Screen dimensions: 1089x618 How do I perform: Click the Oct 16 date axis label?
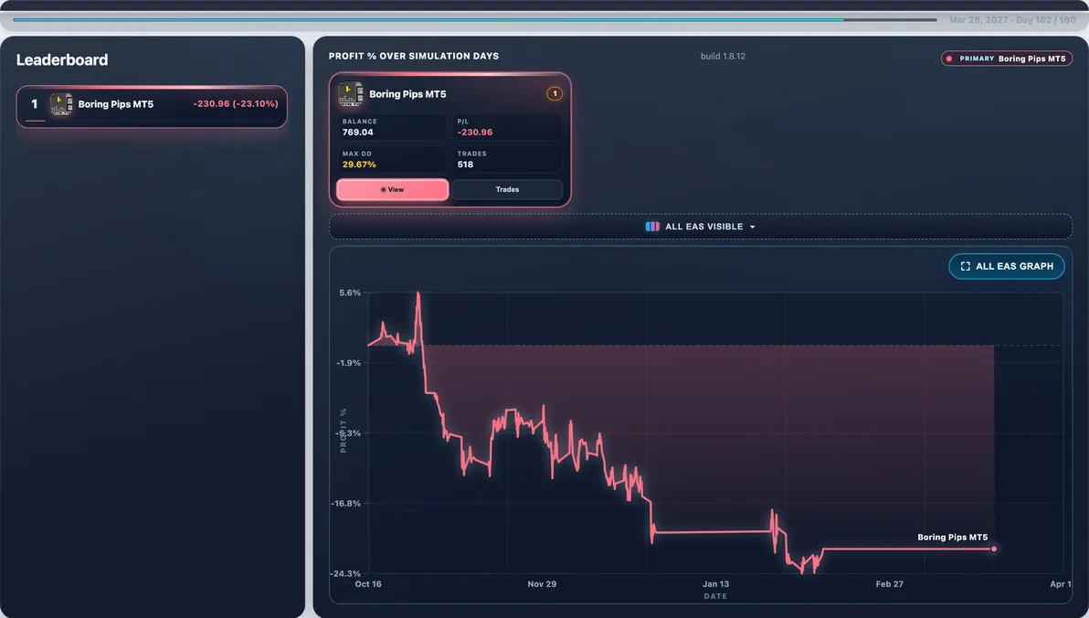pos(368,584)
